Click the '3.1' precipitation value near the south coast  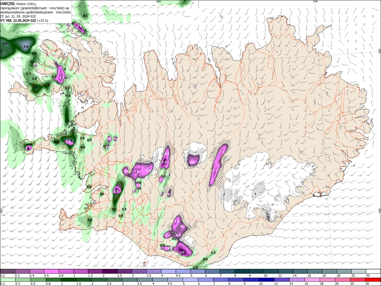coord(182,253)
